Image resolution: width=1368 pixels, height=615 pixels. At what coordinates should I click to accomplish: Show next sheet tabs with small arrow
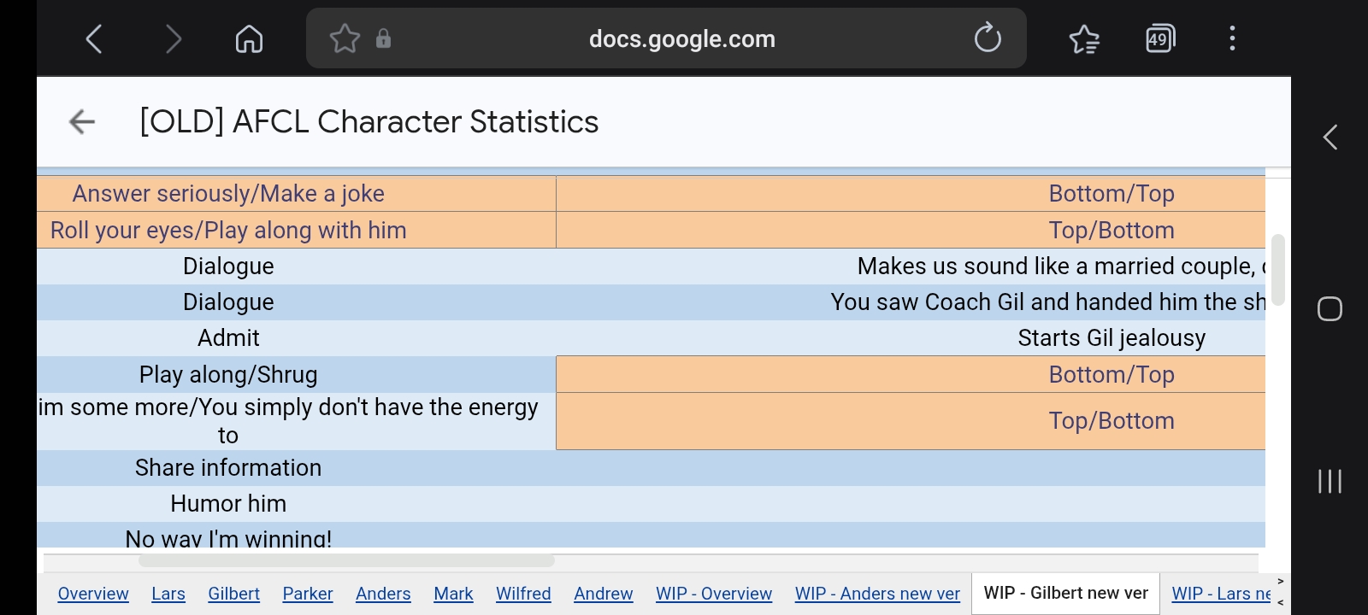1280,582
